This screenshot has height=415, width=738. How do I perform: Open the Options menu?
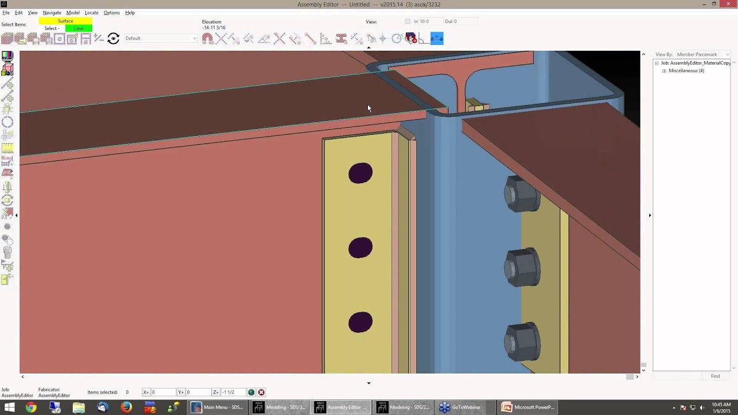coord(112,13)
